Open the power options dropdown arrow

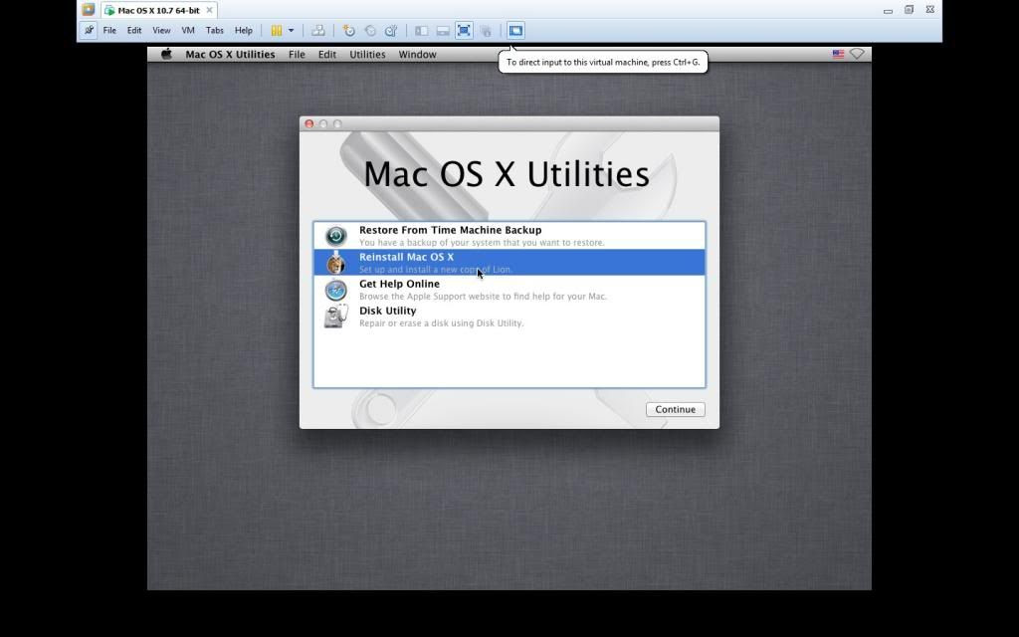click(x=291, y=31)
